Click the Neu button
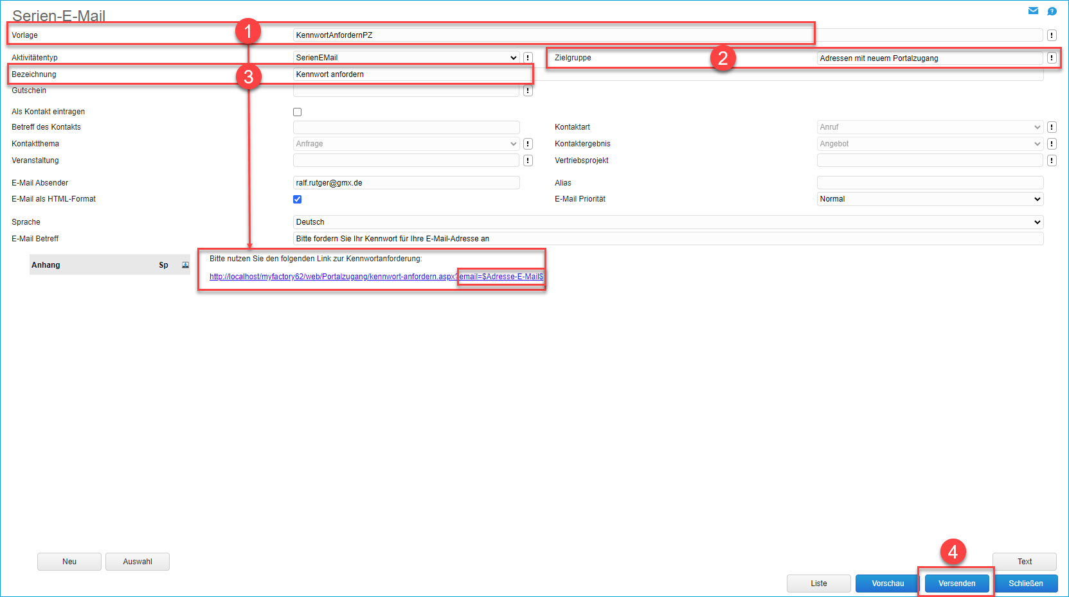 coord(69,562)
